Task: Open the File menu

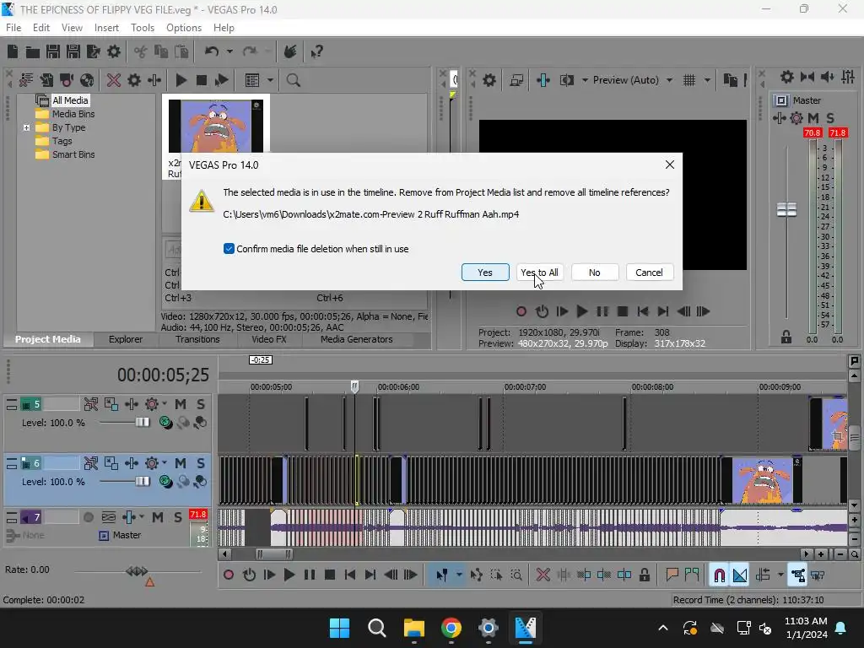Action: pos(13,28)
